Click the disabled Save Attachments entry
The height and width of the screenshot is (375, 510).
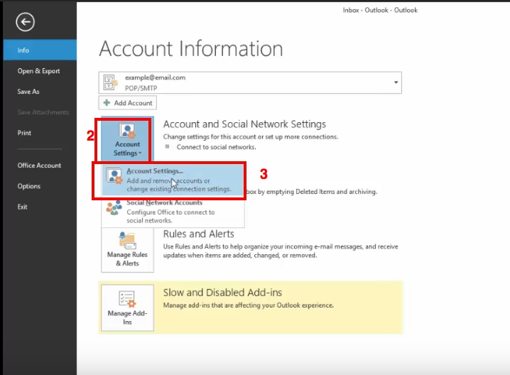click(43, 112)
